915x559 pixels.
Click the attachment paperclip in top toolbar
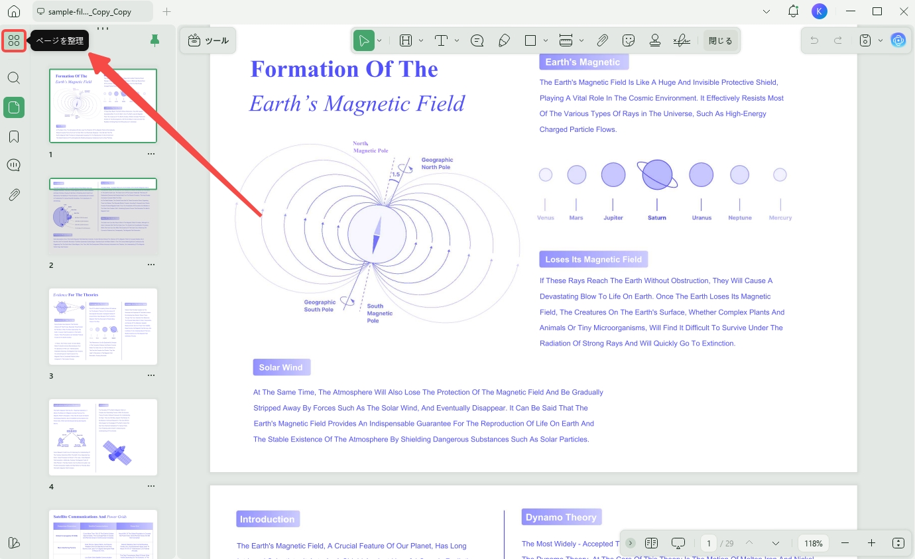click(x=602, y=40)
